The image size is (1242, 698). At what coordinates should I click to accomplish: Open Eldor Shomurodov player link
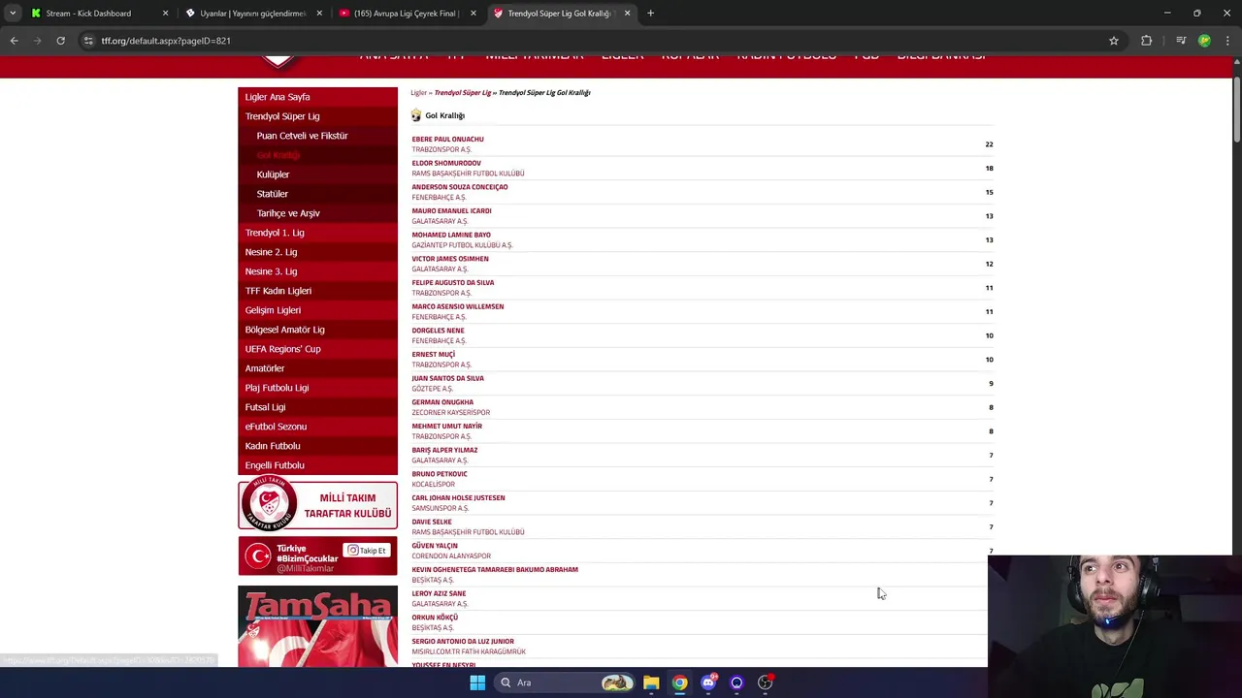point(446,163)
